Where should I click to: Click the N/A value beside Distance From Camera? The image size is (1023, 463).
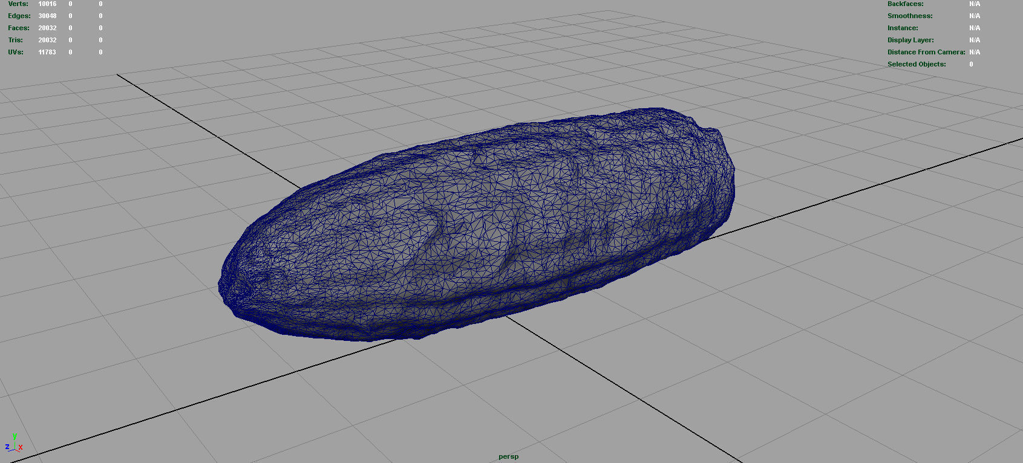click(x=975, y=52)
